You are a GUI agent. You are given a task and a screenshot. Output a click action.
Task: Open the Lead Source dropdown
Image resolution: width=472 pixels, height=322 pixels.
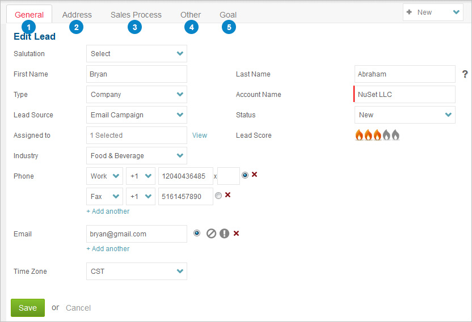[x=137, y=115]
